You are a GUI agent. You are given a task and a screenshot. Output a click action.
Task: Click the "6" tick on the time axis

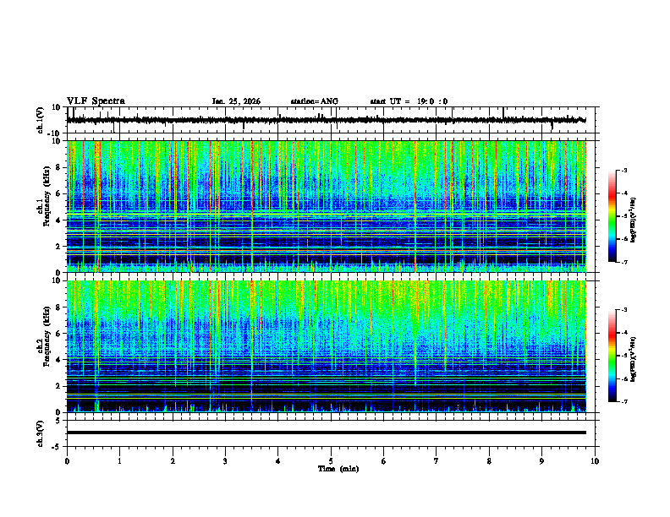[383, 461]
